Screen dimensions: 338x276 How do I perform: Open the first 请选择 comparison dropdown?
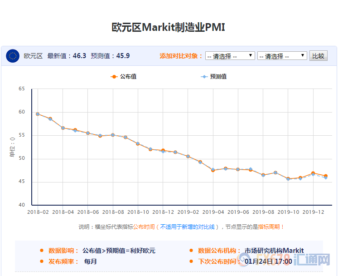point(230,56)
